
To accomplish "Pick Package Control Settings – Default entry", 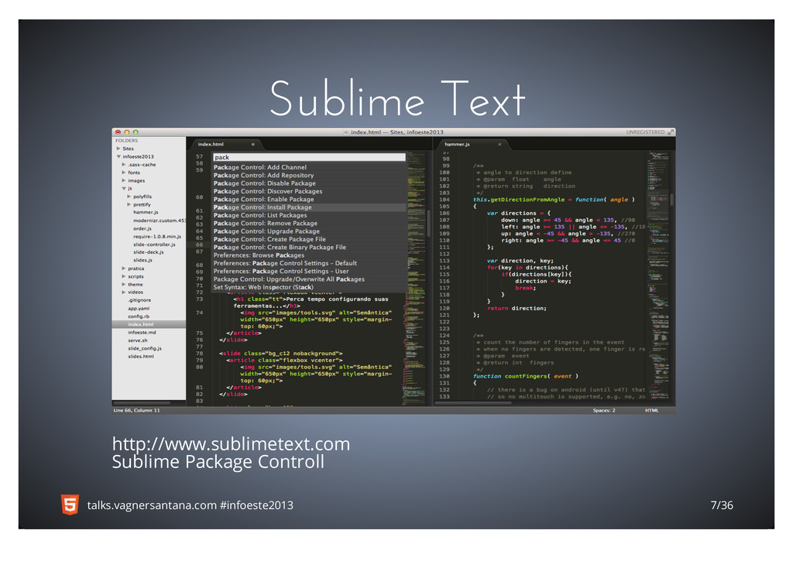I will pos(309,263).
